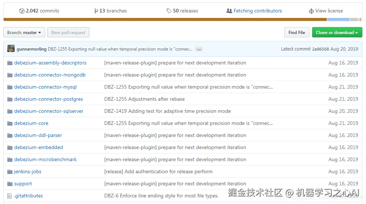Click the contributors people icon
Screen dimensions: 366x204
pyautogui.click(x=229, y=11)
